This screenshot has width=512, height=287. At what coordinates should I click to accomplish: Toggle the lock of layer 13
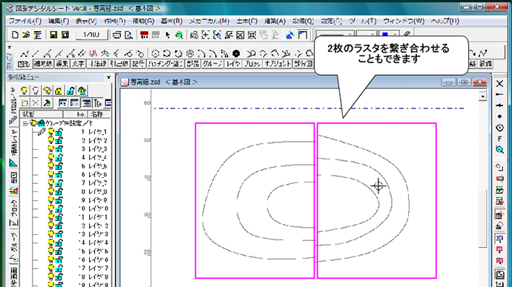[59, 234]
